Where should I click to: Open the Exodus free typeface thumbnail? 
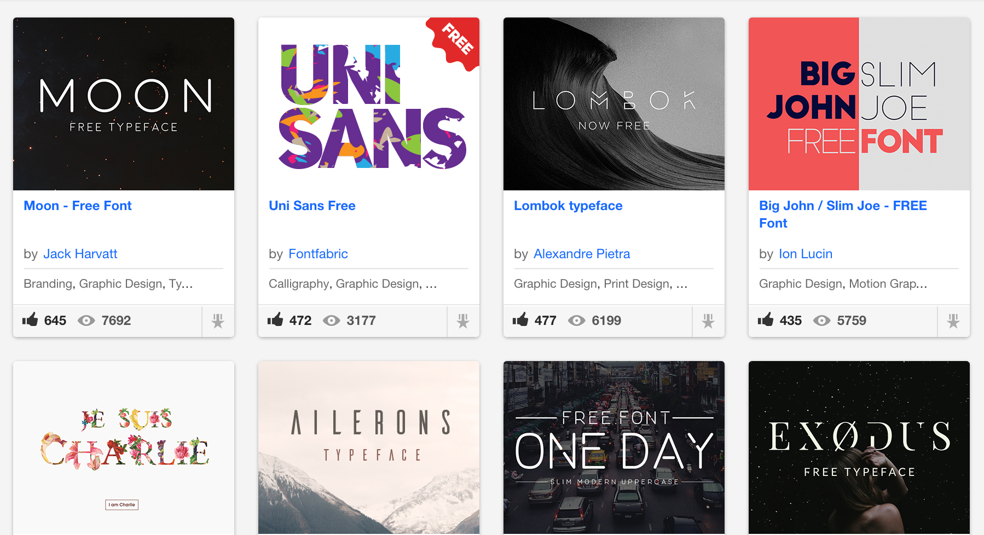pos(859,448)
